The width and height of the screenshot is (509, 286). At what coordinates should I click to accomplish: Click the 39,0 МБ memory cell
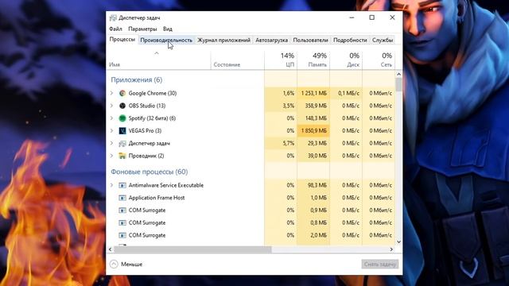tap(313, 156)
